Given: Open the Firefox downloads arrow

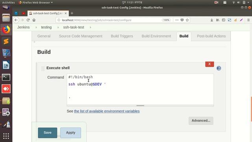Looking at the screenshot, I should (x=212, y=20).
